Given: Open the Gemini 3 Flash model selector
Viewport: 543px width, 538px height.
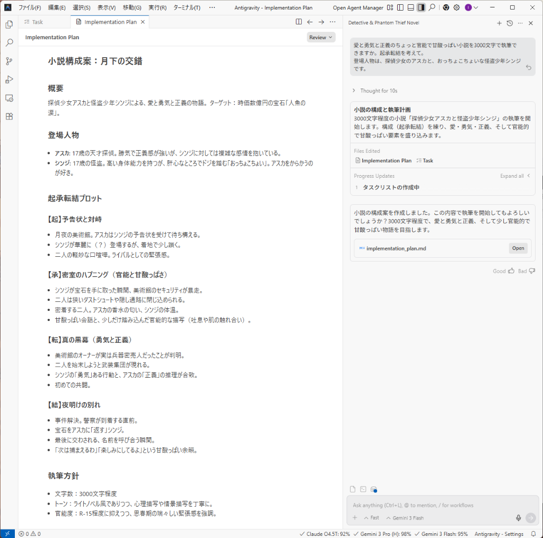Looking at the screenshot, I should [405, 518].
